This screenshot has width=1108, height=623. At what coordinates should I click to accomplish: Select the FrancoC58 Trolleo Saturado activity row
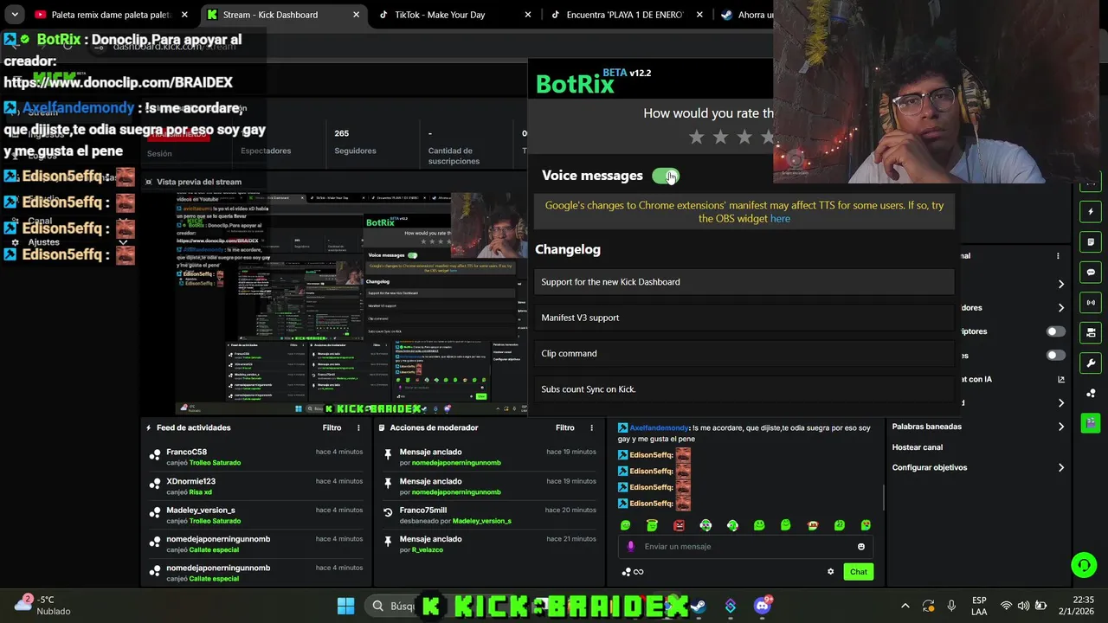click(256, 457)
